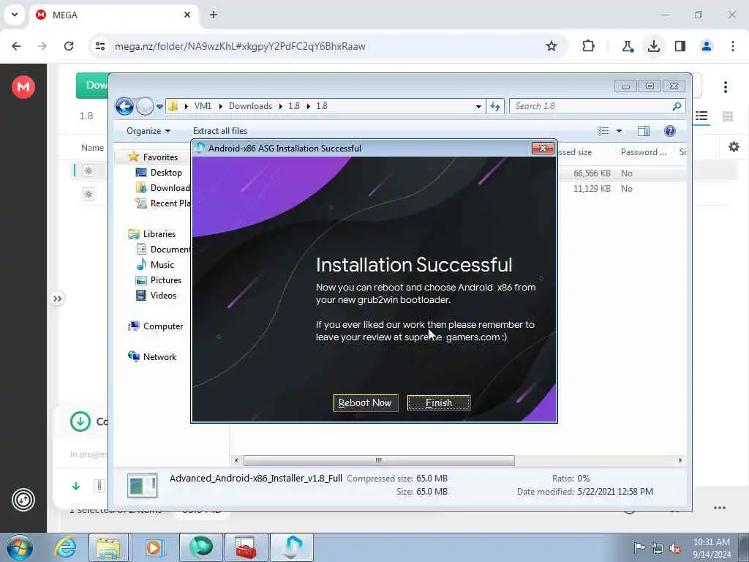The height and width of the screenshot is (562, 749).
Task: Open MEGA bottom ellipsis menu
Action: click(x=720, y=508)
